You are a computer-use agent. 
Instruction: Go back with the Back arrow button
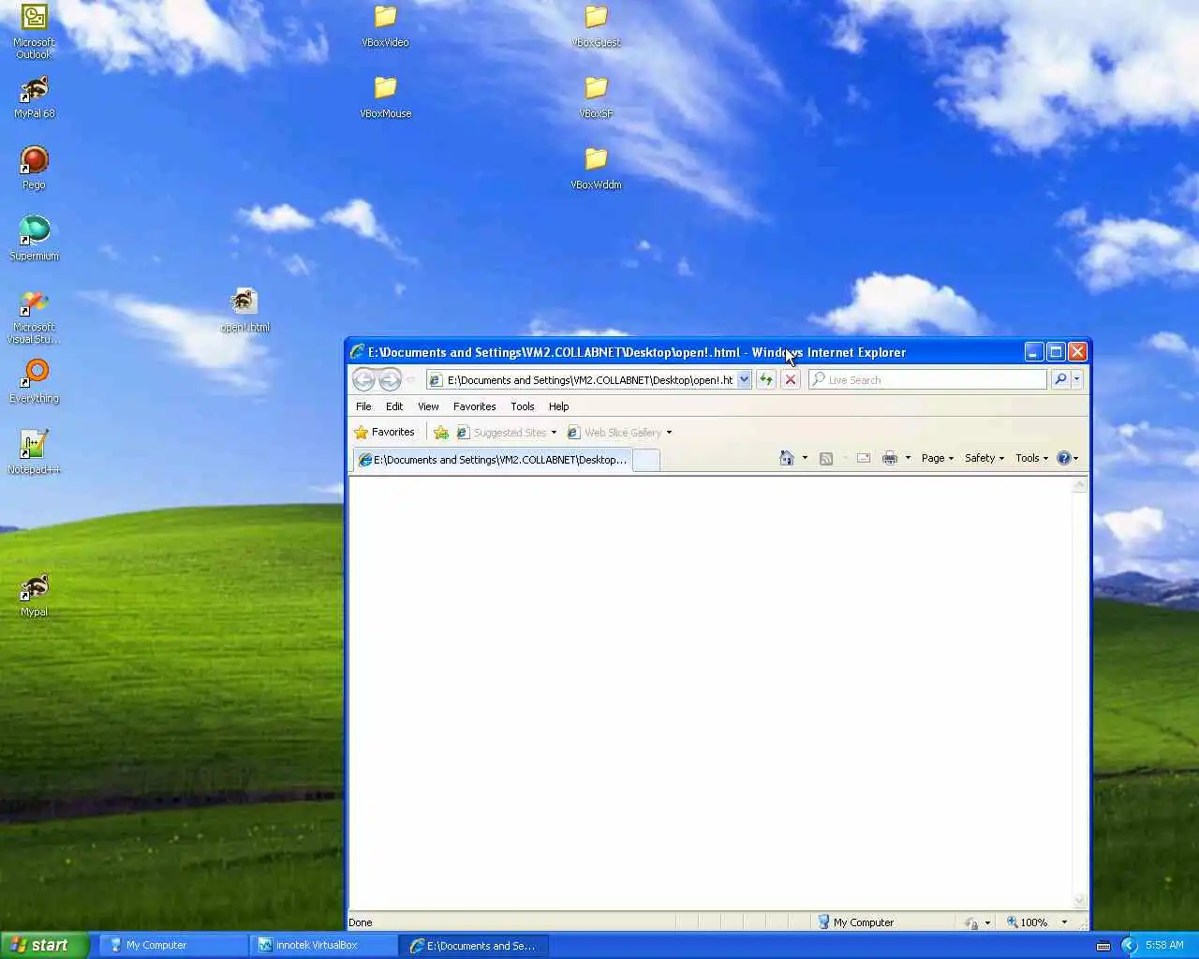point(363,379)
